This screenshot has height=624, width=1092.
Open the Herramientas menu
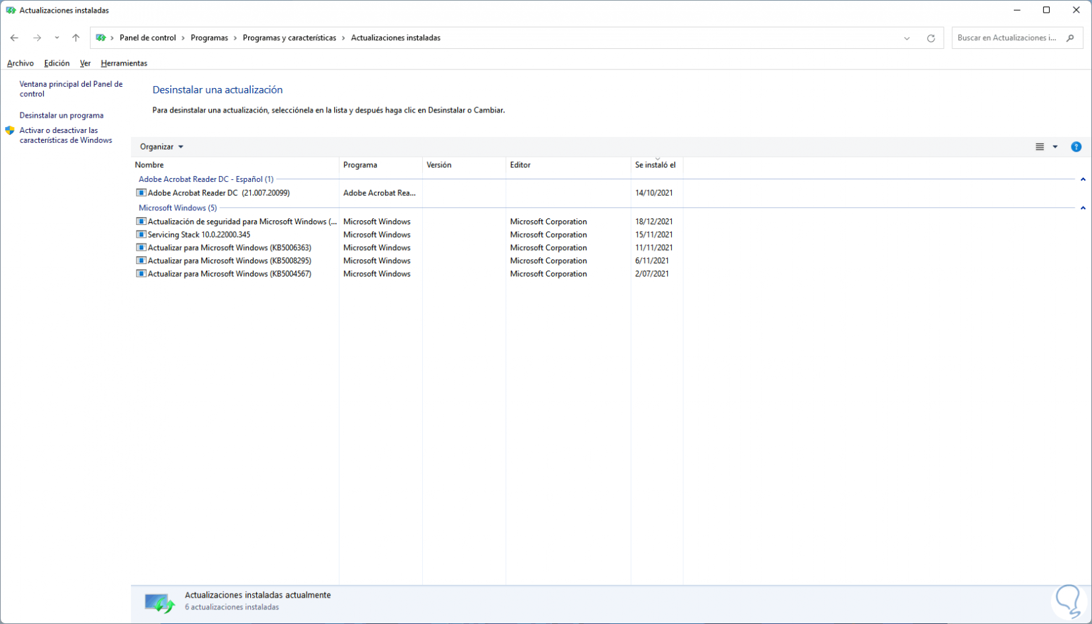124,63
